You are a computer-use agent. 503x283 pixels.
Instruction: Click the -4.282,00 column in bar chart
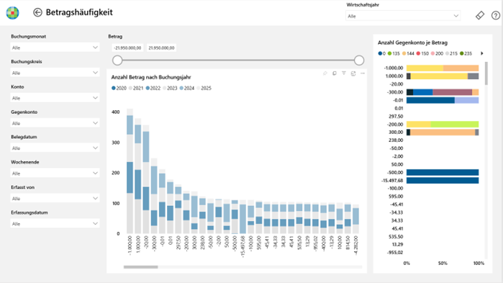click(x=355, y=219)
